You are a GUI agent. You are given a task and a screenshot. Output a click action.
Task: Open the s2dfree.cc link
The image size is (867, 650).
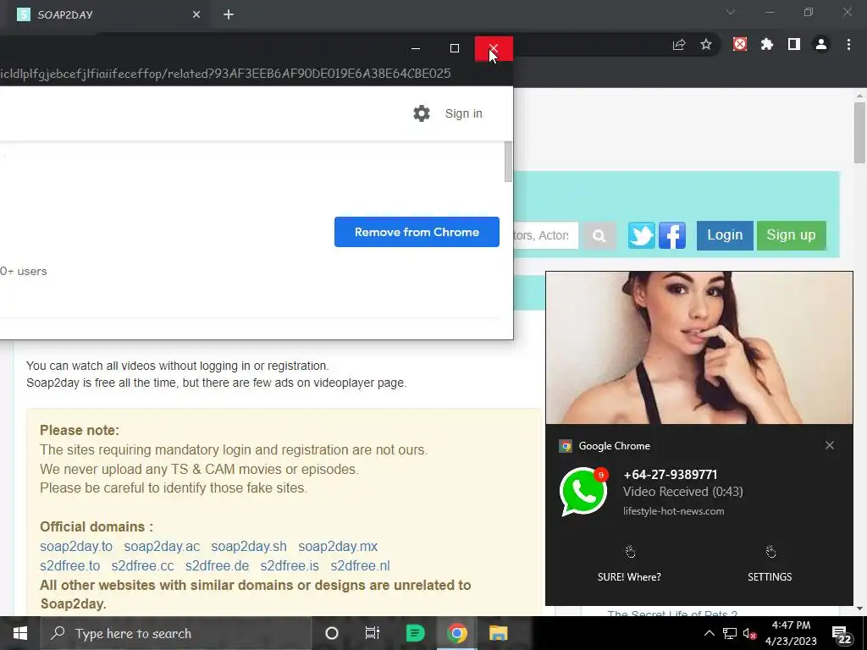coord(142,566)
